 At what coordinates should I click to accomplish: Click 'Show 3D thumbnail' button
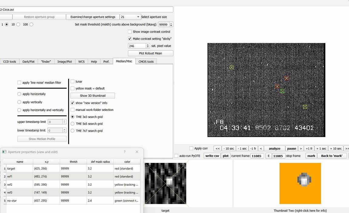[92, 96]
